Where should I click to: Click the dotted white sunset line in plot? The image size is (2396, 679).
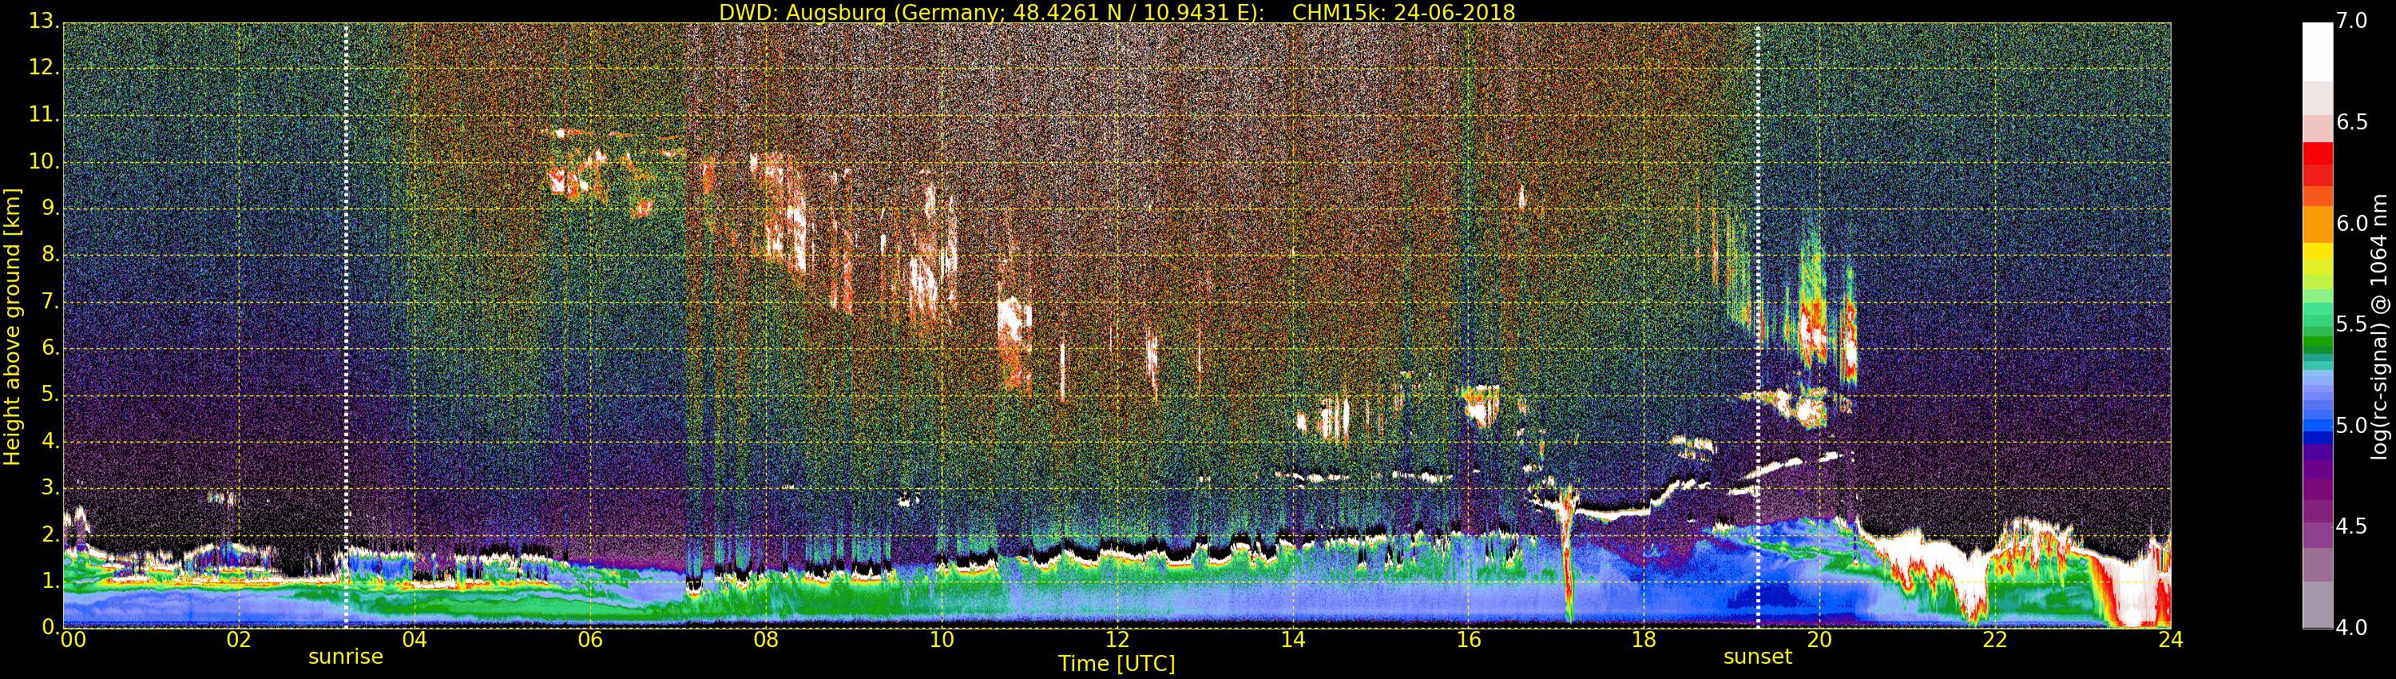coord(1758,326)
